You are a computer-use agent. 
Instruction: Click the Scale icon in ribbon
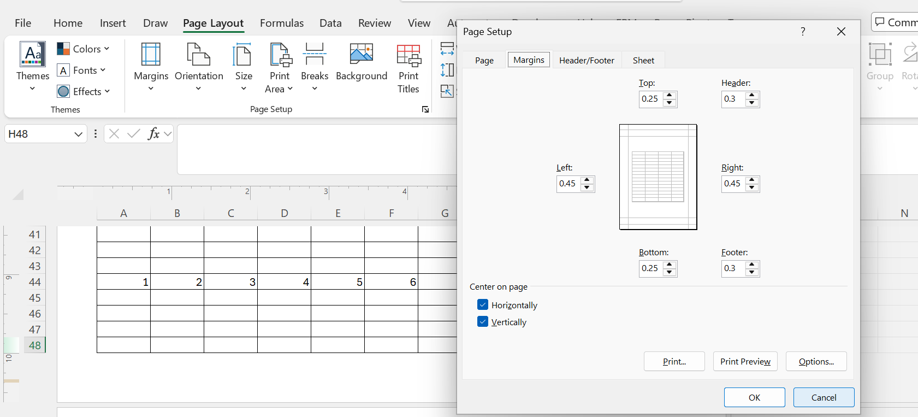click(447, 91)
